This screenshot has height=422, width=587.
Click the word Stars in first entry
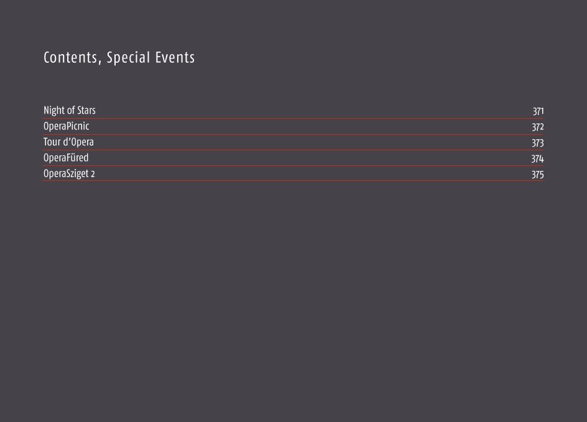pos(86,111)
